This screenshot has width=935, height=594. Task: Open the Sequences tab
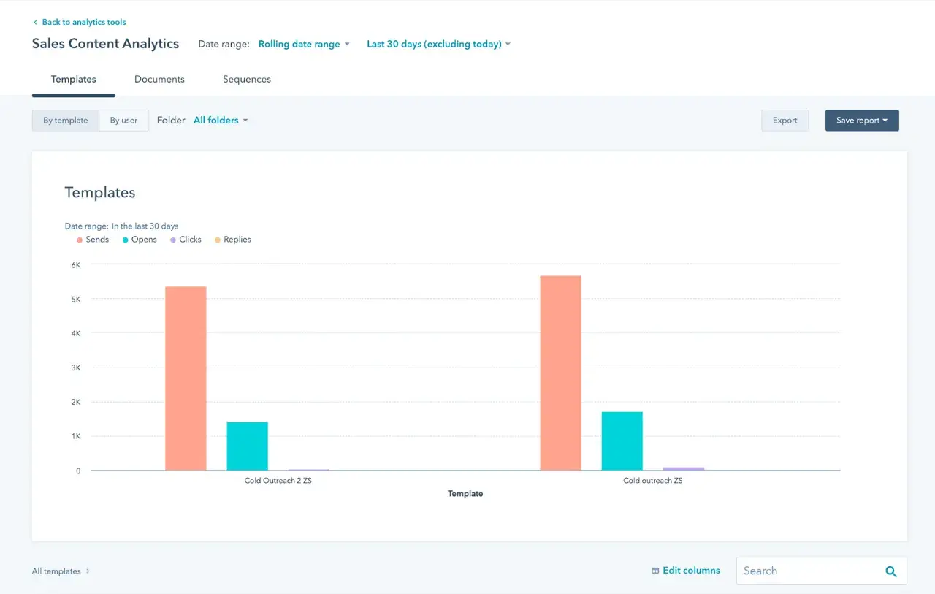tap(247, 80)
